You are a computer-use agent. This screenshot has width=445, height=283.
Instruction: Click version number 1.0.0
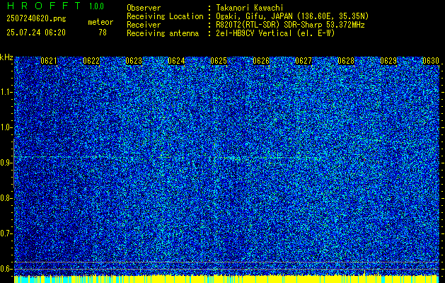(96, 6)
